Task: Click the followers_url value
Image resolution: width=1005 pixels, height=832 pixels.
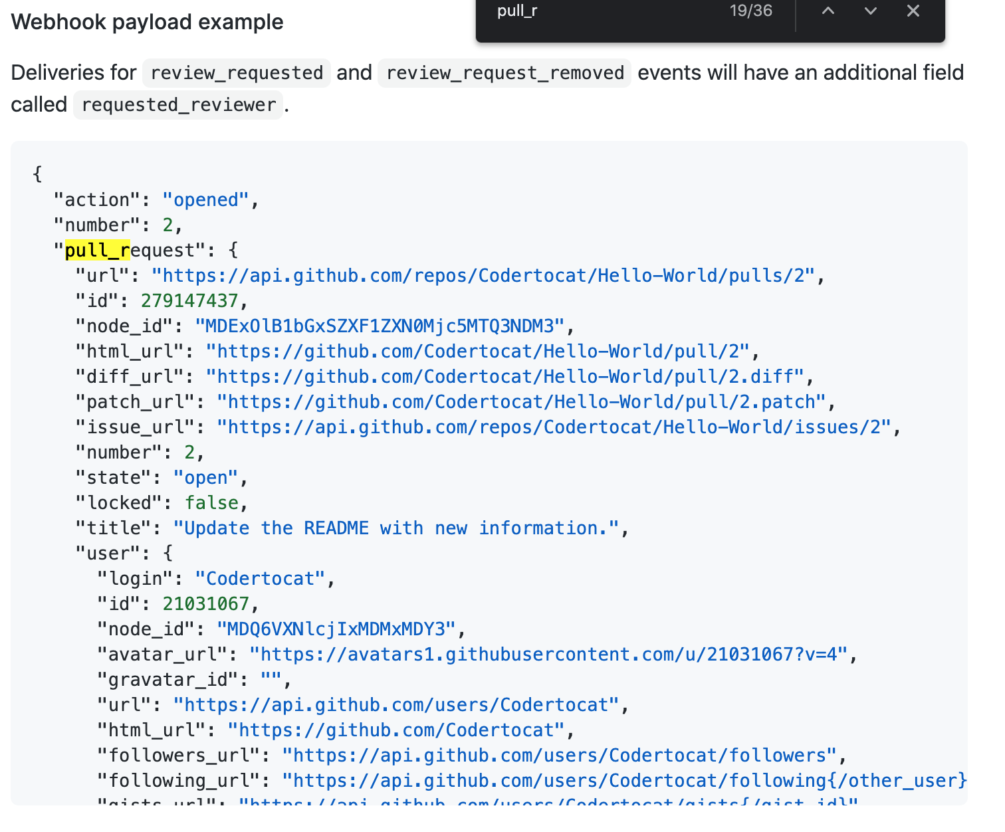Action: pos(560,756)
